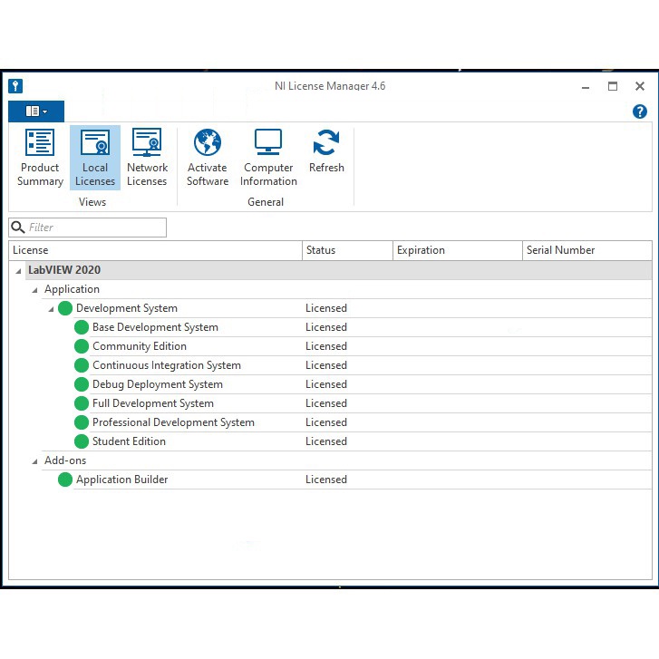This screenshot has height=659, width=659.
Task: Select the Student Edition license
Action: tap(129, 441)
